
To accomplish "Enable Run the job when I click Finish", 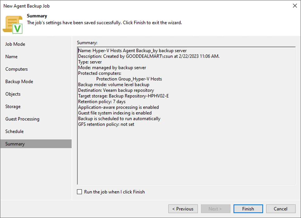I will click(79, 192).
